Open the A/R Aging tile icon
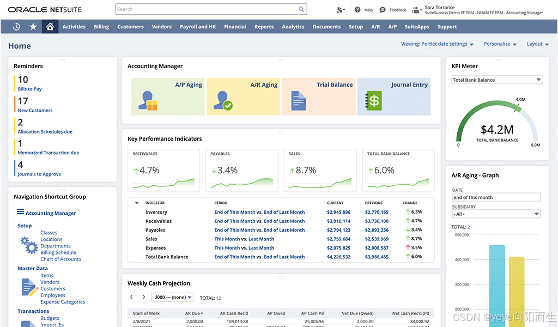The height and width of the screenshot is (327, 558). point(223,101)
